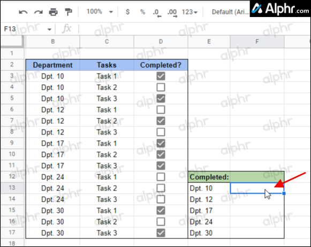Screen dimensions: 311x247
Task: Click the Completed? header cell
Action: (161, 65)
